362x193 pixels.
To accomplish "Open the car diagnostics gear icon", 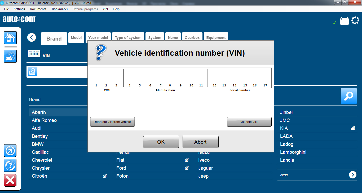I will click(10, 56).
